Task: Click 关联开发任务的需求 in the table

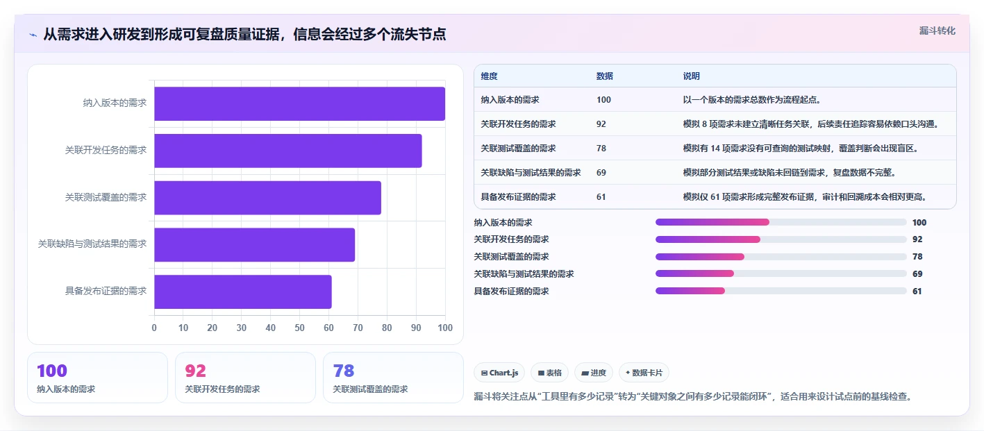Action: point(518,124)
